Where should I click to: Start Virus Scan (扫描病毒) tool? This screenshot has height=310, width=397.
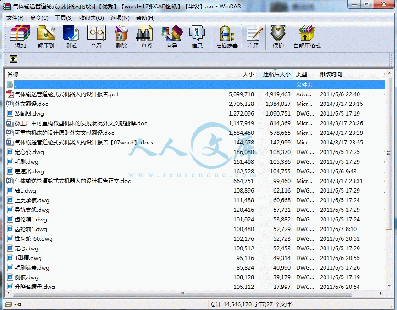226,37
